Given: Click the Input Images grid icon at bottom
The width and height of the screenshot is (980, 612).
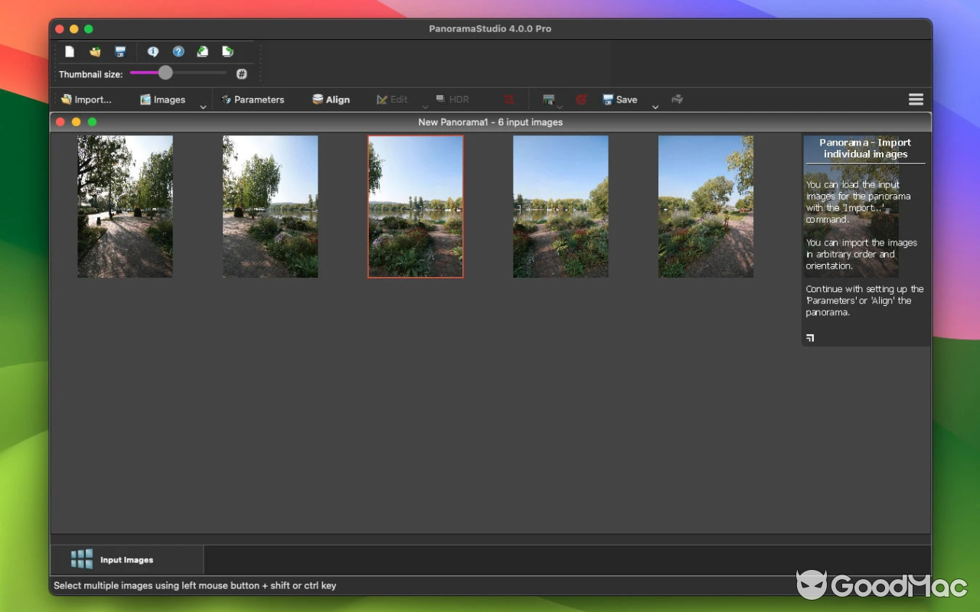Looking at the screenshot, I should 81,558.
